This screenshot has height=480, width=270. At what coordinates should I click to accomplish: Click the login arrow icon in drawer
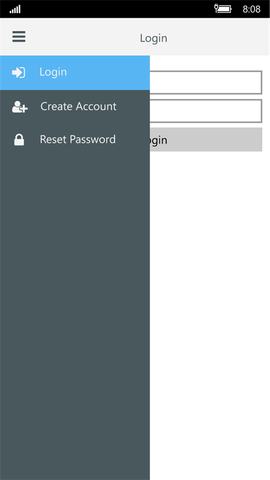pyautogui.click(x=18, y=72)
